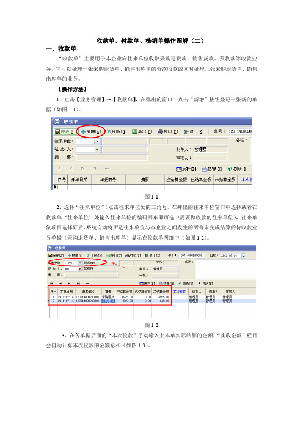
Task: Click the circled 新增 plus button in Figure 1-1
Action: (x=91, y=131)
